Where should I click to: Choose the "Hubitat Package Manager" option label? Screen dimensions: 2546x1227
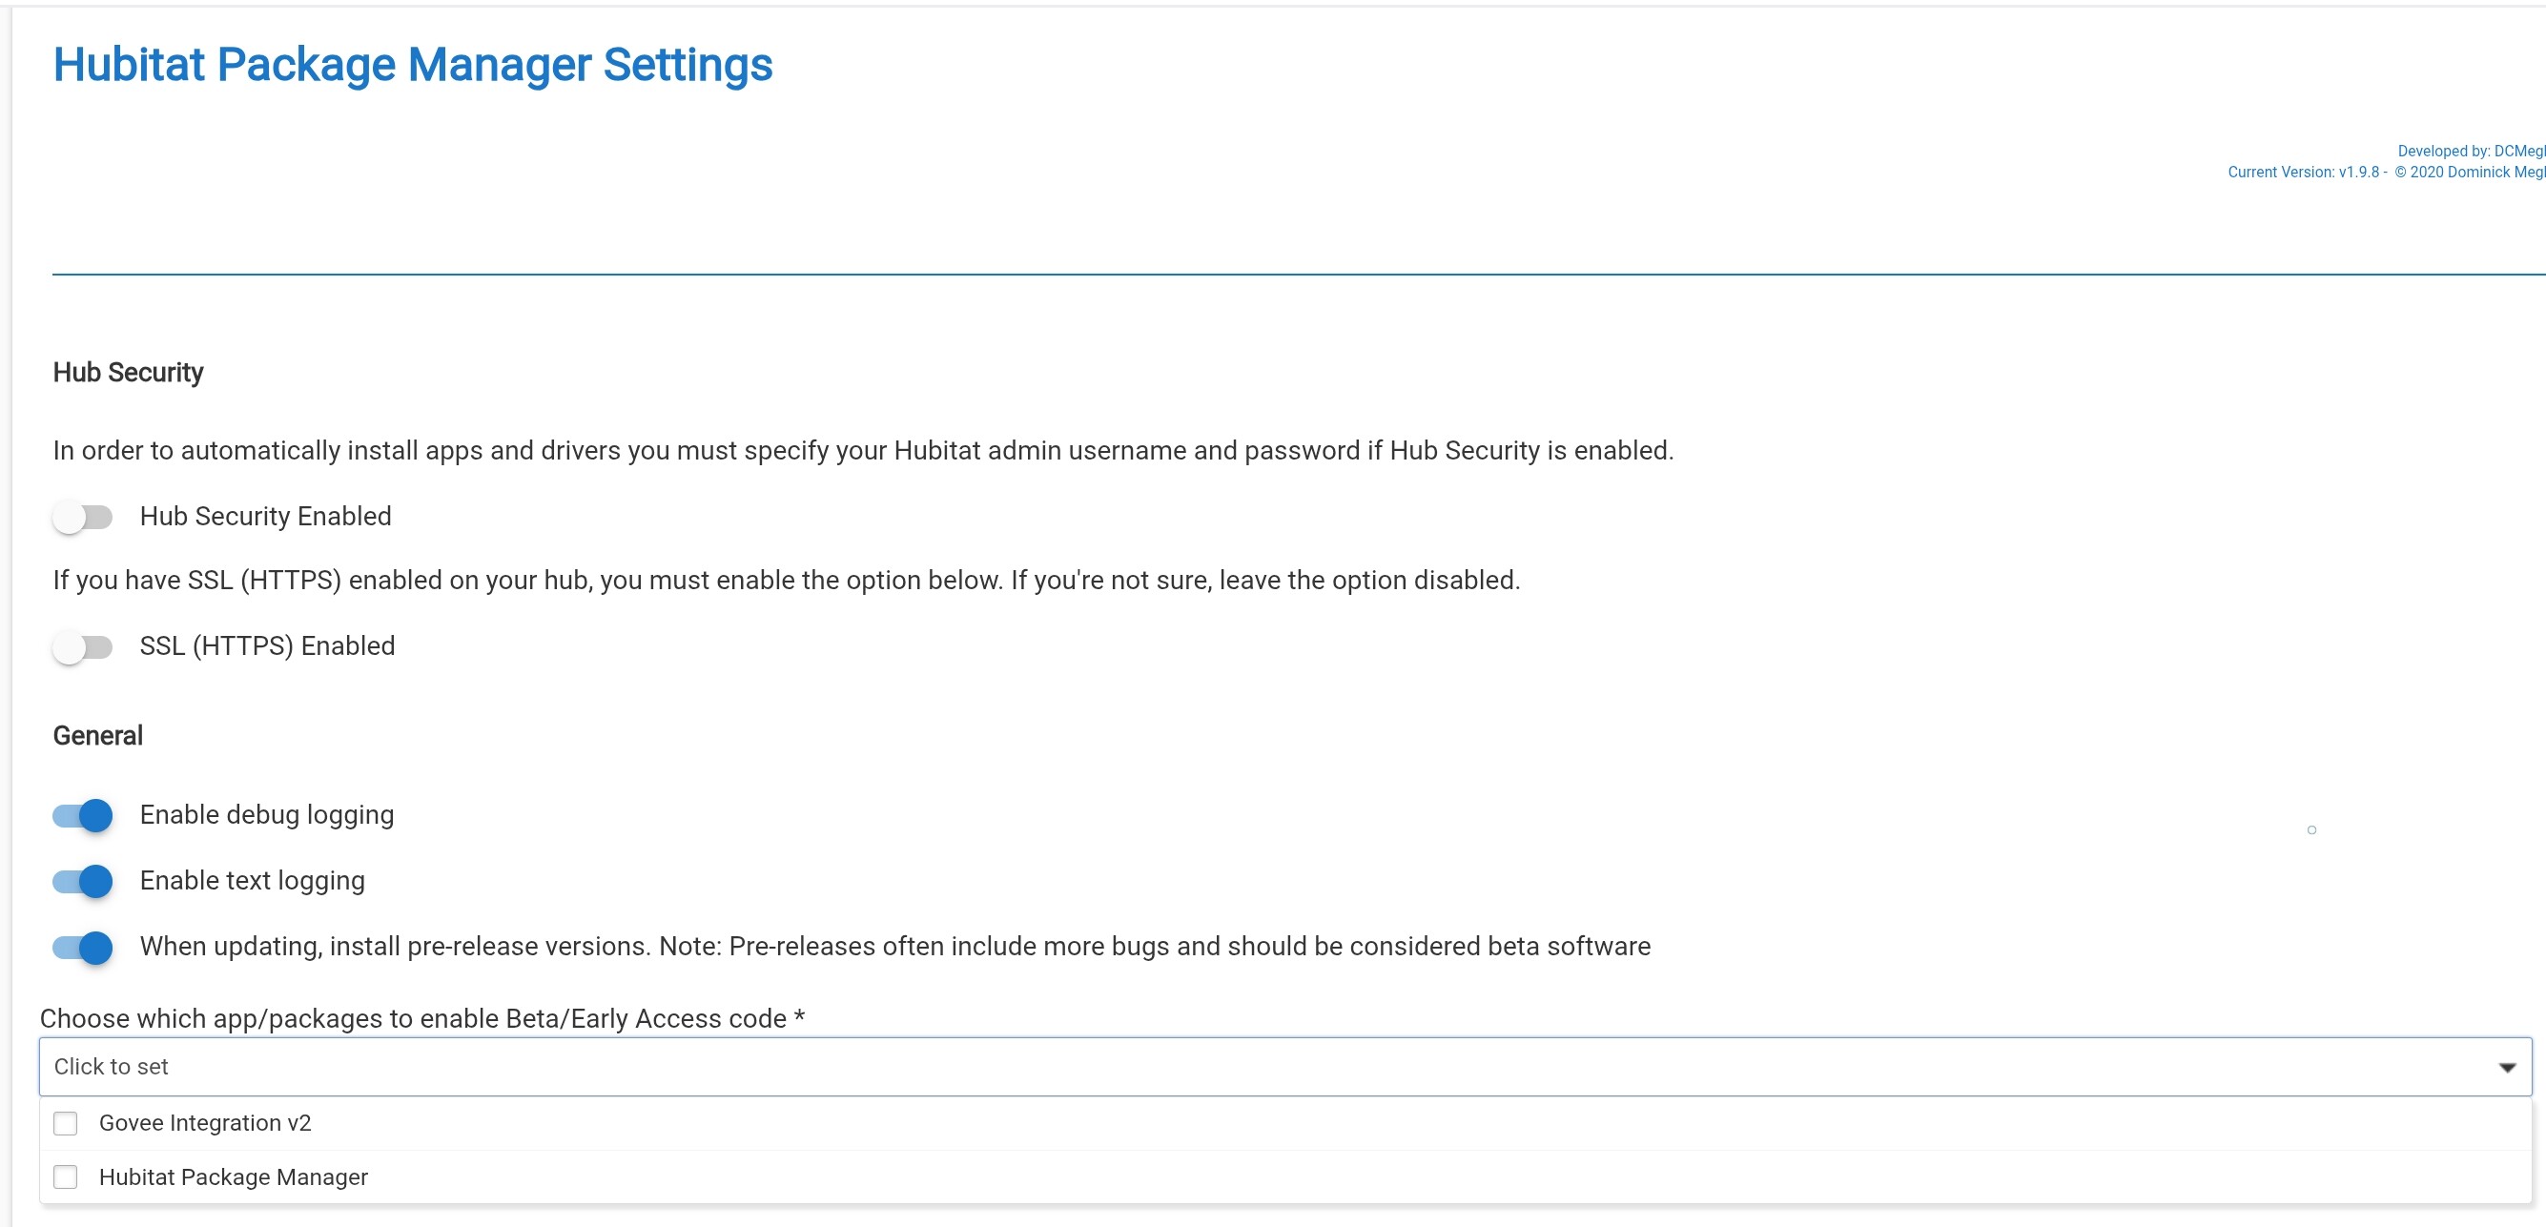(x=234, y=1176)
